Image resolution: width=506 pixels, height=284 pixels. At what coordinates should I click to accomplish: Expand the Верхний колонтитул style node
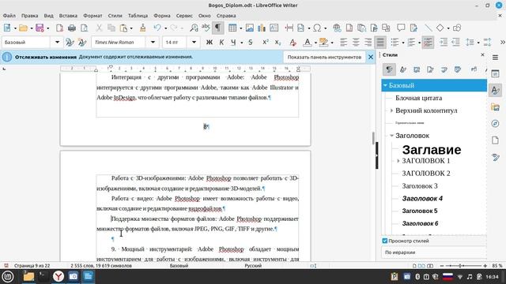coord(391,110)
